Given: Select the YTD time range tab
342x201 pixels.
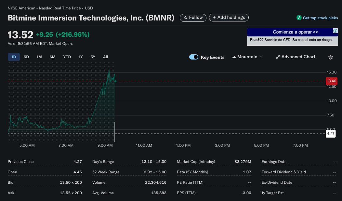Looking at the screenshot, I should point(67,57).
